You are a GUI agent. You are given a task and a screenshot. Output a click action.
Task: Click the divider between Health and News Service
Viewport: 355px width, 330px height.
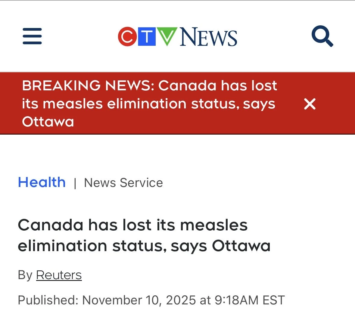(x=75, y=183)
